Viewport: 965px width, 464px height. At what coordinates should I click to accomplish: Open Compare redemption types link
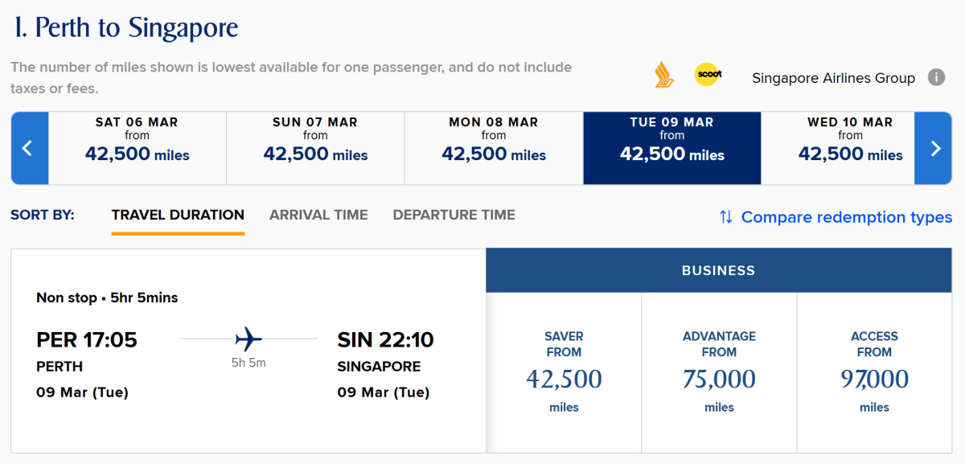[846, 217]
